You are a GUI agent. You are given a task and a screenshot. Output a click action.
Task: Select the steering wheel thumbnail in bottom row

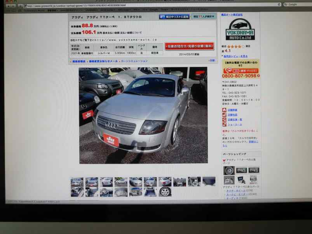coord(106,192)
